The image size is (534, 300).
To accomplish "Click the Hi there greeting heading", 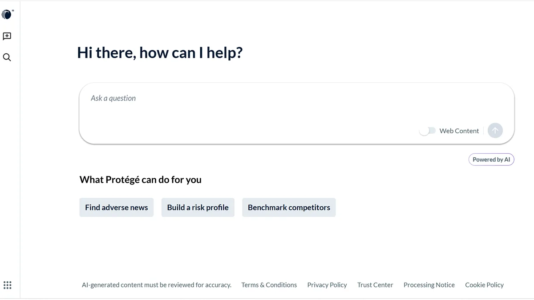I will point(160,52).
